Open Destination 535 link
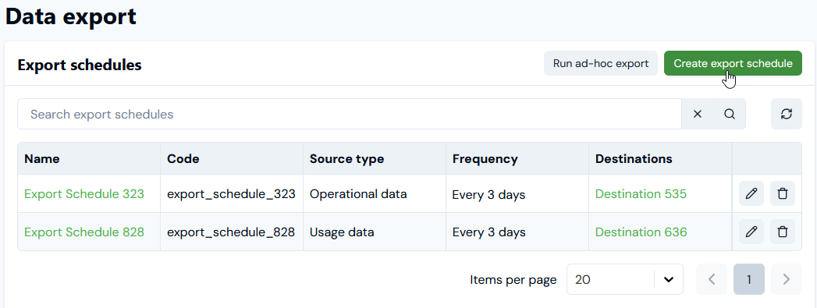Viewport: 817px width, 308px height. point(641,193)
